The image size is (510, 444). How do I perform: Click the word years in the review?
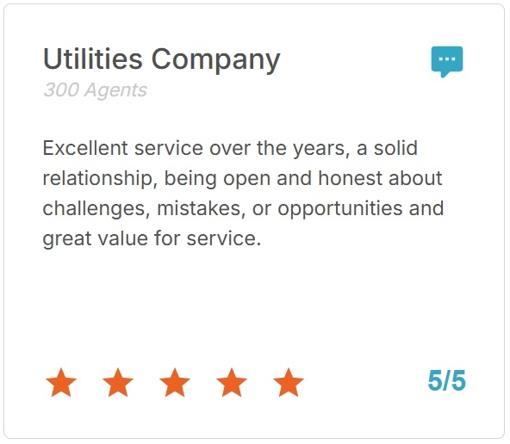pos(319,150)
